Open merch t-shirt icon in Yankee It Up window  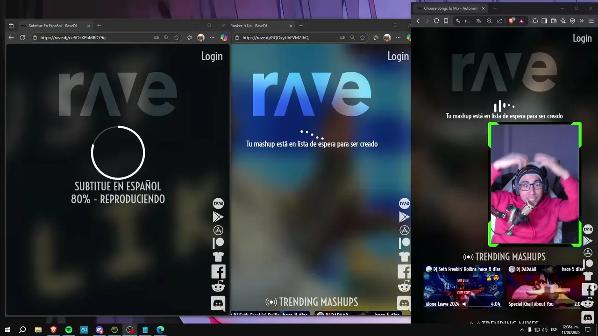click(405, 256)
